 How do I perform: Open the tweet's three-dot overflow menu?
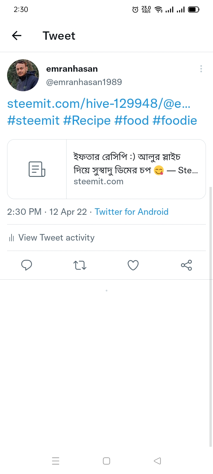click(201, 69)
